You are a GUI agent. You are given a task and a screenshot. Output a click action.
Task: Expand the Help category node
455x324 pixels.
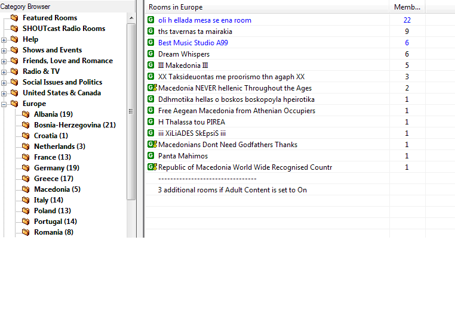click(4, 40)
